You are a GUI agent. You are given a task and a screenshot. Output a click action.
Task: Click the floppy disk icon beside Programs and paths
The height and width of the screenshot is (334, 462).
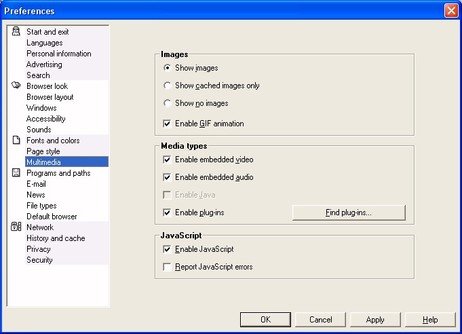tap(16, 172)
